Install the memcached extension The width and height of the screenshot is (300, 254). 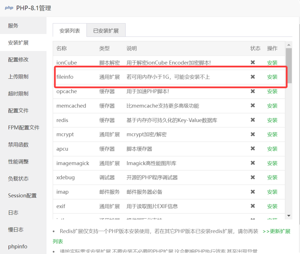coord(272,106)
